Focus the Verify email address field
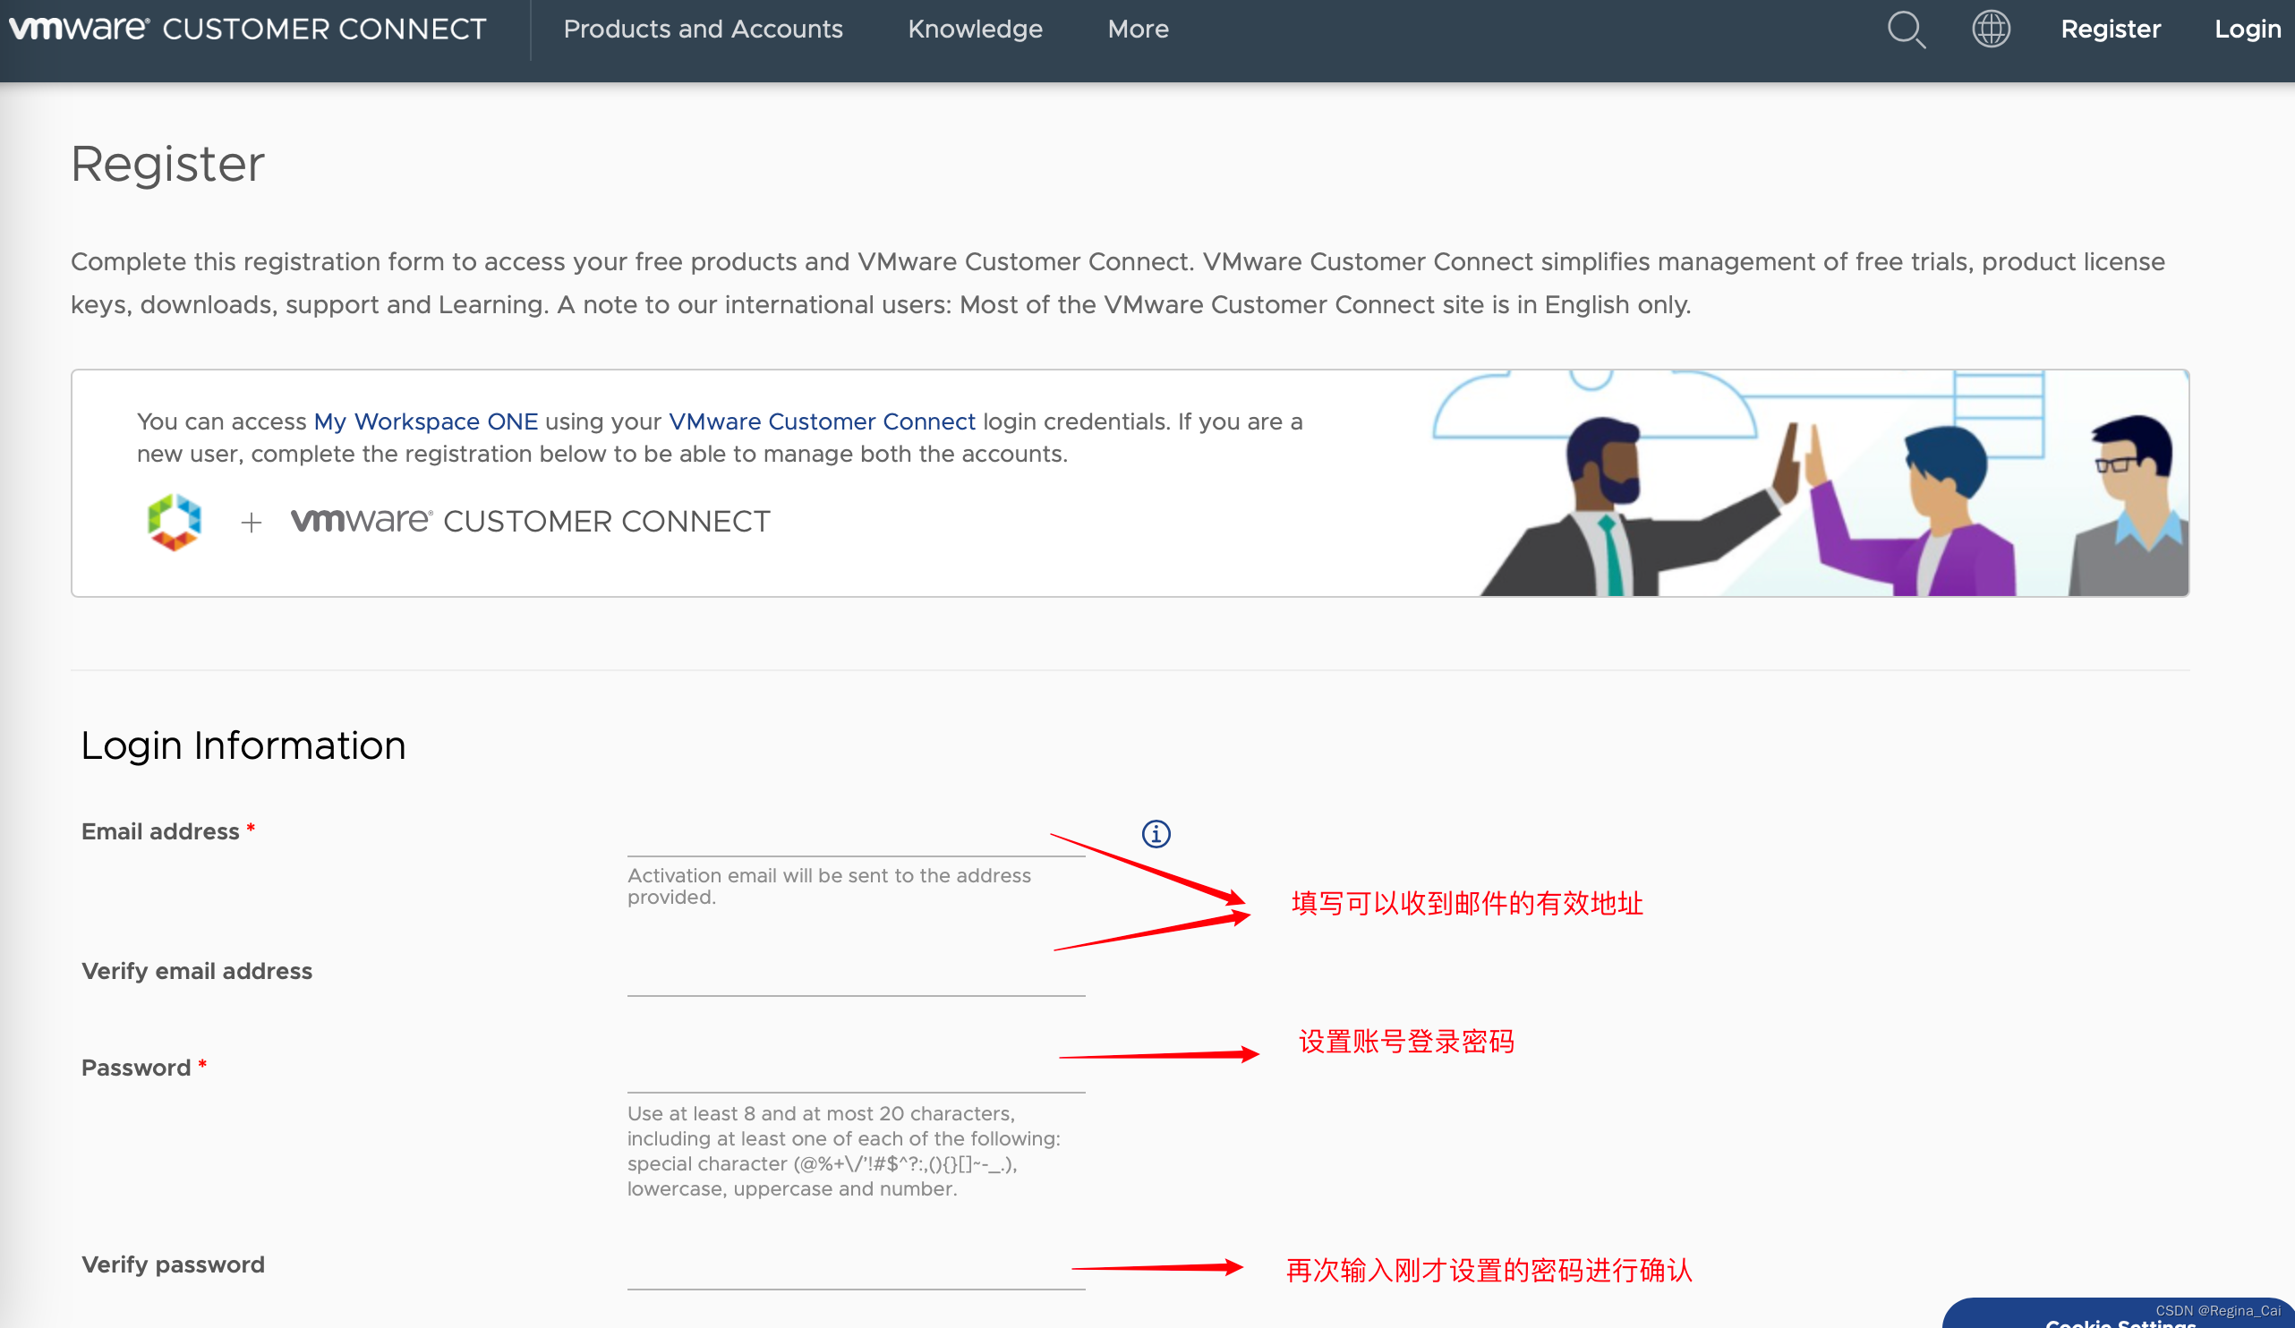The image size is (2295, 1328). (855, 974)
